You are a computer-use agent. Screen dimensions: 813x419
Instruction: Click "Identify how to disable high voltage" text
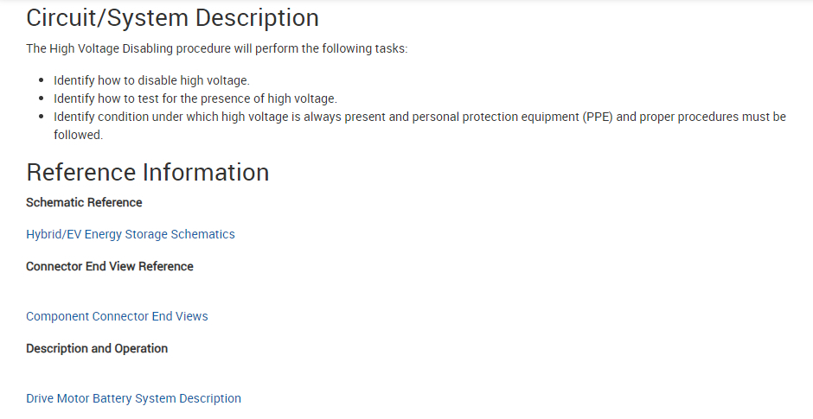(151, 80)
